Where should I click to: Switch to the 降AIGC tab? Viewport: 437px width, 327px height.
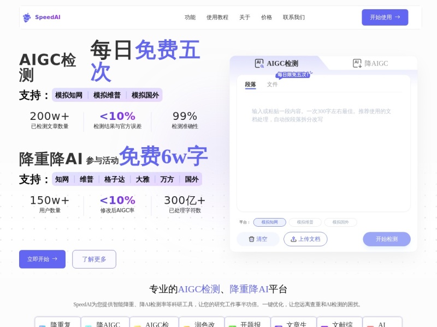(370, 63)
